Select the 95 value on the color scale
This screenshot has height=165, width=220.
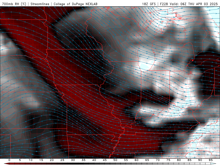(211, 160)
